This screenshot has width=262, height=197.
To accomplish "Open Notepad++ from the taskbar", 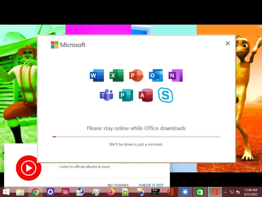I will tap(126, 192).
